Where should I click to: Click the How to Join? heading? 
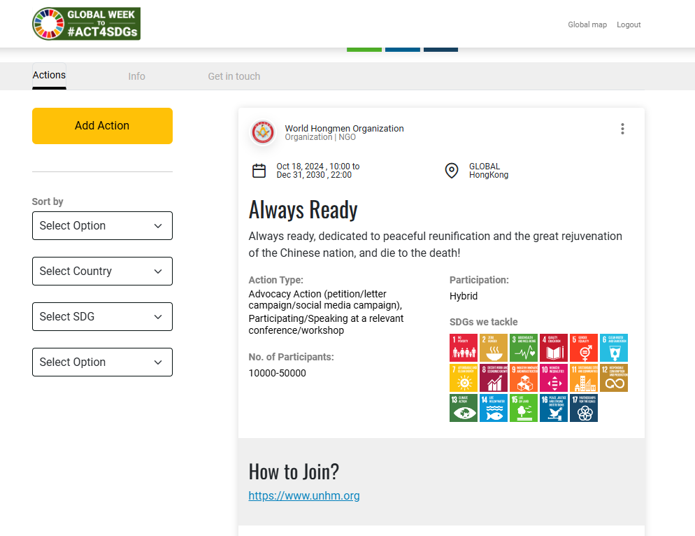pos(294,471)
